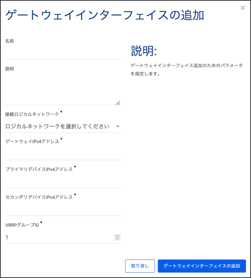Click the ゲートウェイIPv4アドレス input field
Viewport: 251px width, 278px height.
63,153
